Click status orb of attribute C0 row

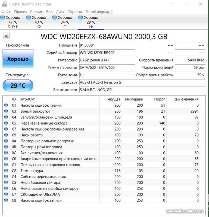tap(6, 159)
